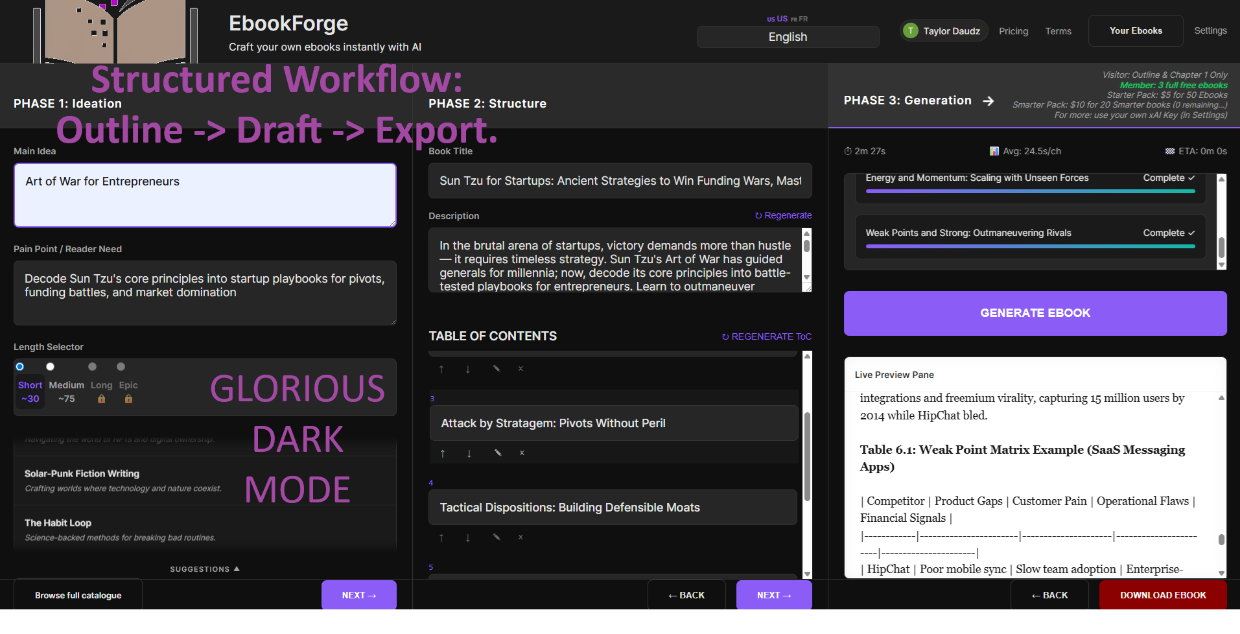Expand Complete status for 'Weak Points and Strong' chapter
This screenshot has height=634, width=1240.
pyautogui.click(x=1169, y=233)
